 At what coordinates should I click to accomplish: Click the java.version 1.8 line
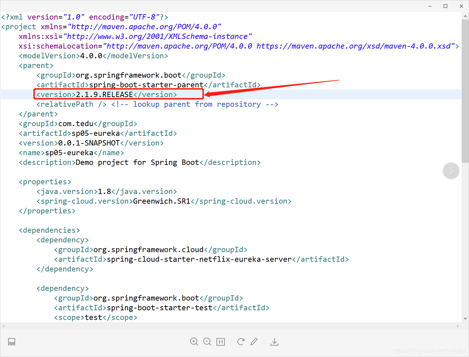tap(107, 192)
